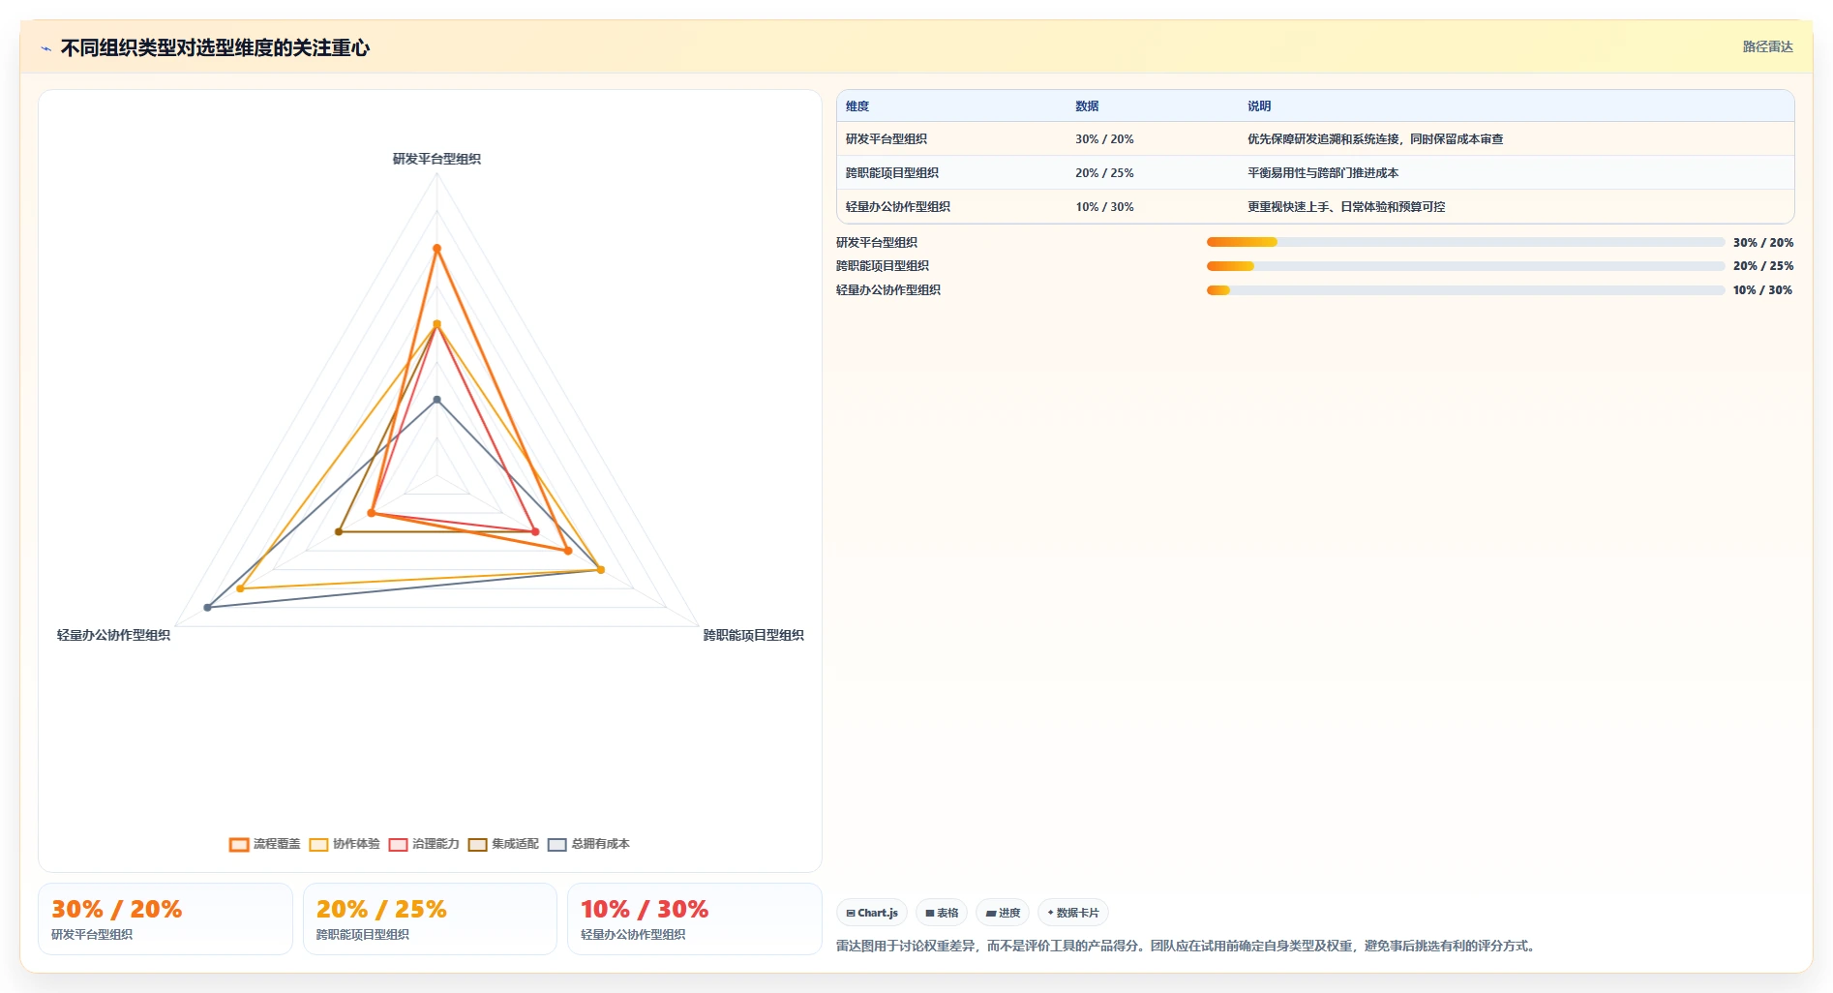Click table cell 跨职能项目型组织 in second row
This screenshot has height=993, width=1833.
pos(892,173)
